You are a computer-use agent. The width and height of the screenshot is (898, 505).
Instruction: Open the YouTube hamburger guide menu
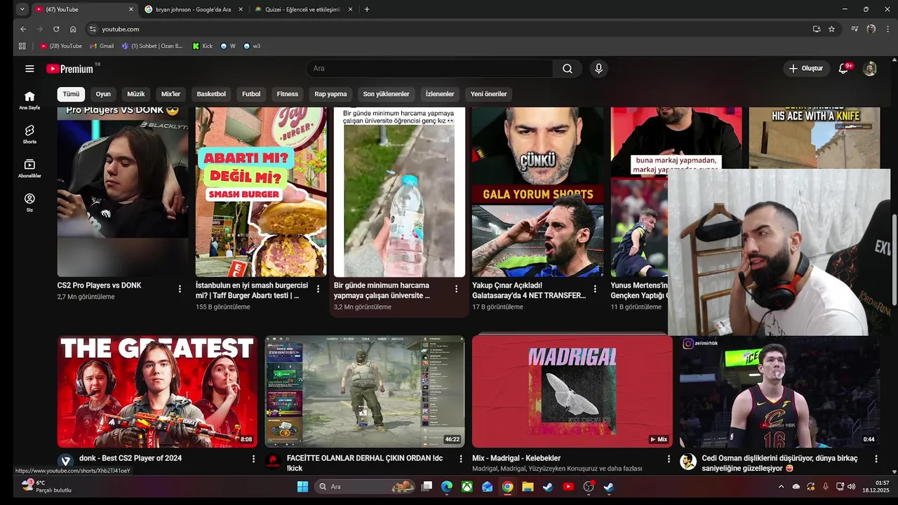pos(29,69)
